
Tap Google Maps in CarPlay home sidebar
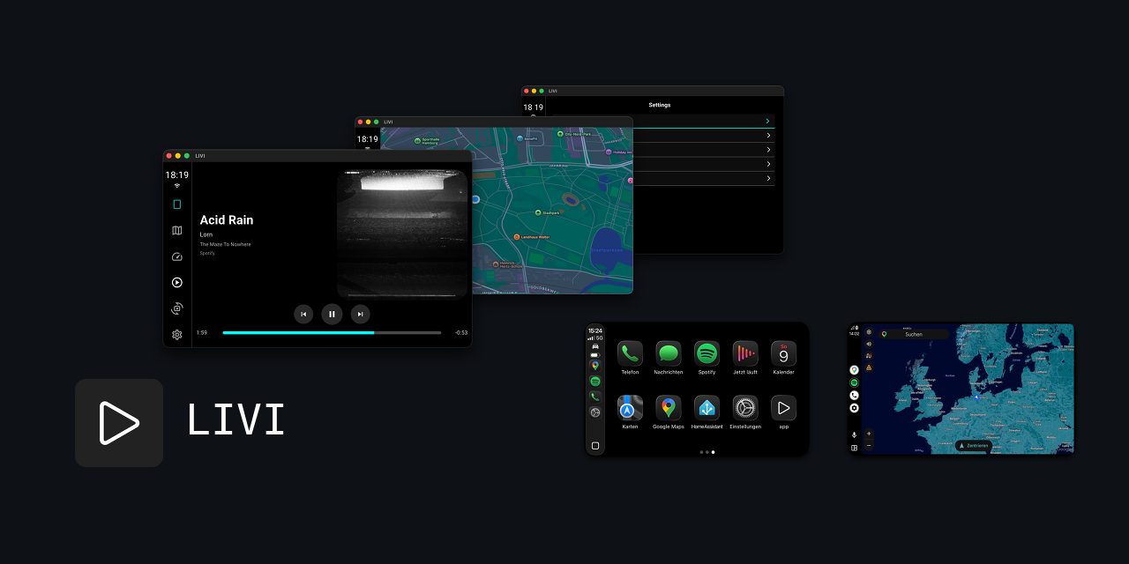595,366
